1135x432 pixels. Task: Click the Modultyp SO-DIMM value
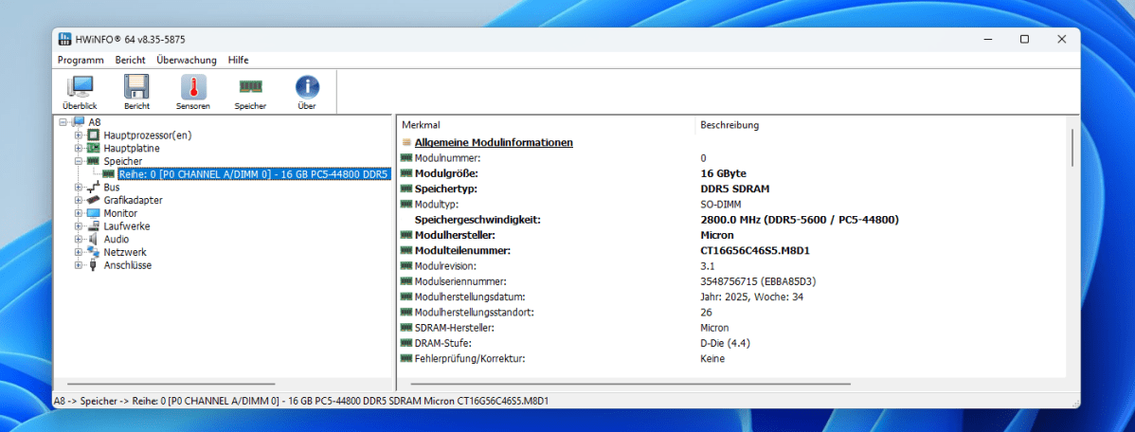tap(721, 204)
